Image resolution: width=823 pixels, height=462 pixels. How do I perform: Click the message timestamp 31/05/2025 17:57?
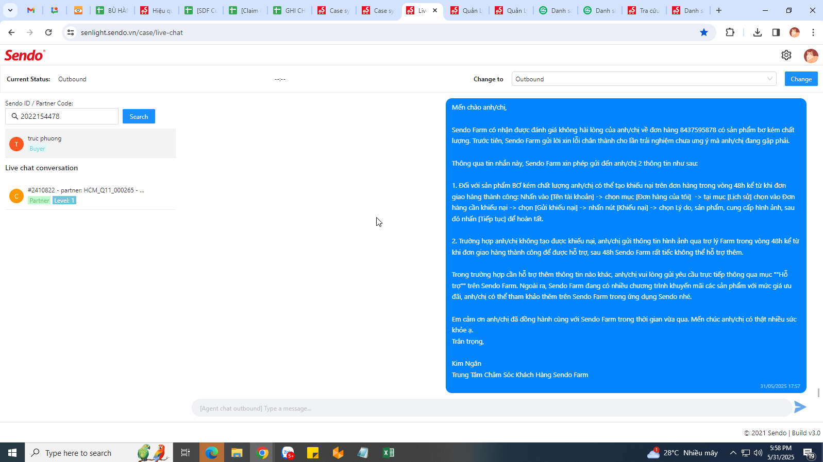tap(780, 386)
